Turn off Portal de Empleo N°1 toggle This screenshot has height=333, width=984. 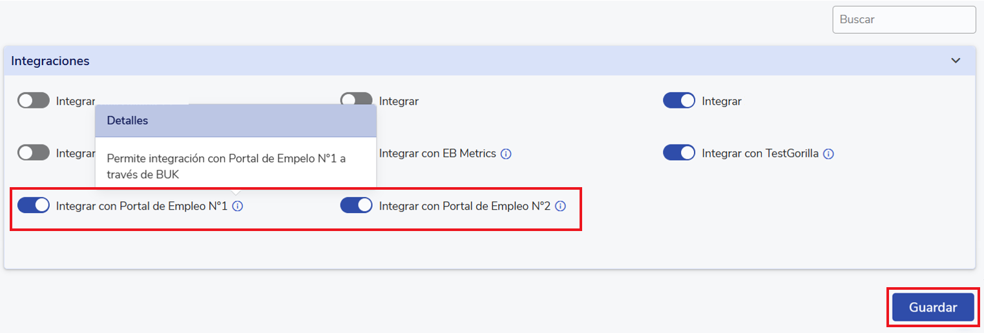(34, 205)
